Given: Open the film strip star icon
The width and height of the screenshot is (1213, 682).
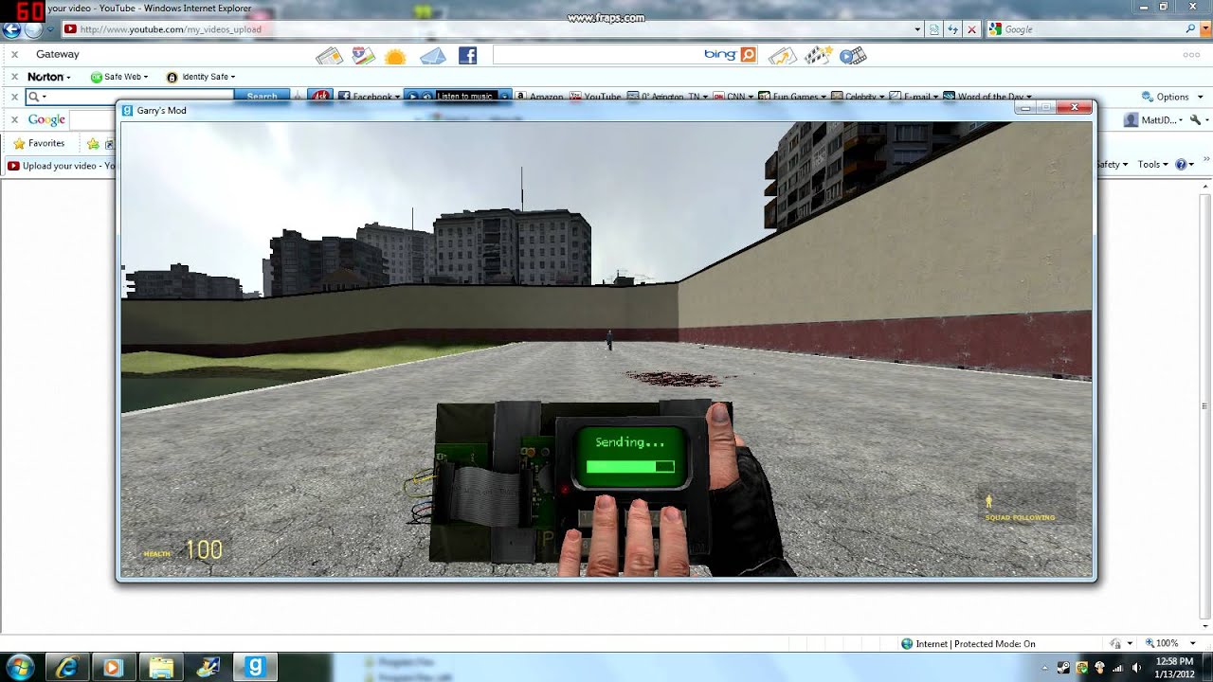Looking at the screenshot, I should (x=818, y=56).
